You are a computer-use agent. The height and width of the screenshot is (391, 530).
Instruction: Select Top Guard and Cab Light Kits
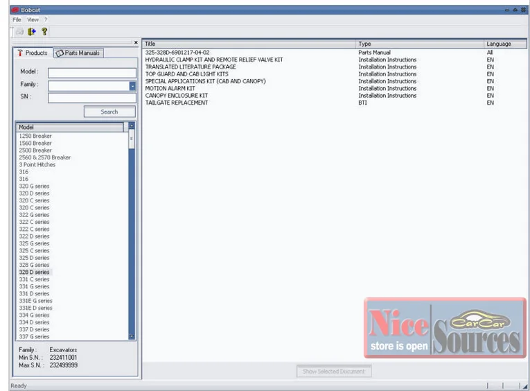coord(186,73)
